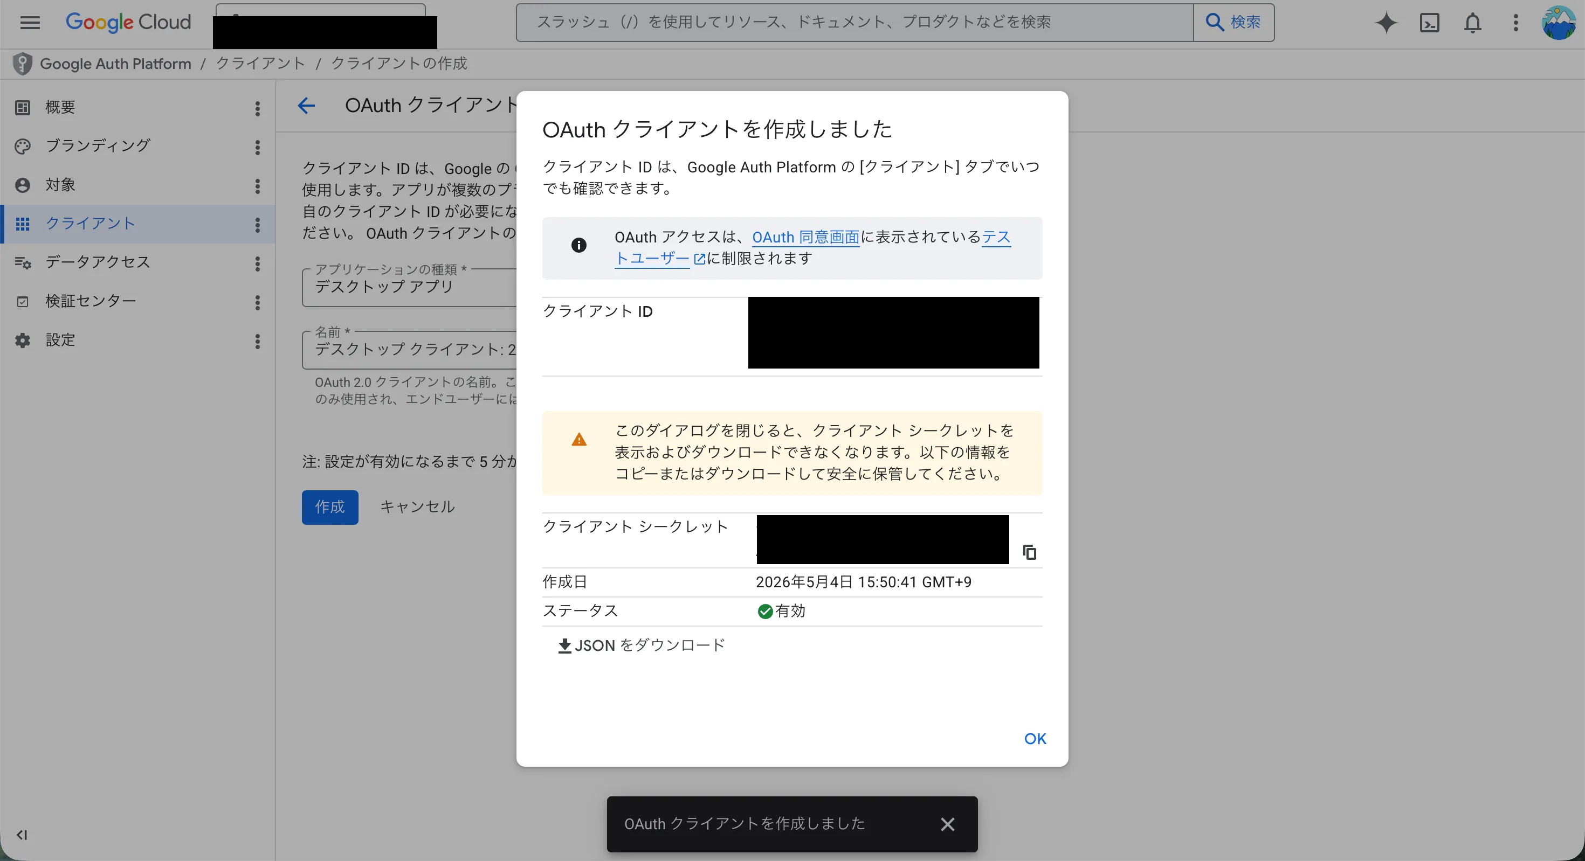Go to the クライアント breadcrumb link
The height and width of the screenshot is (861, 1585).
260,64
